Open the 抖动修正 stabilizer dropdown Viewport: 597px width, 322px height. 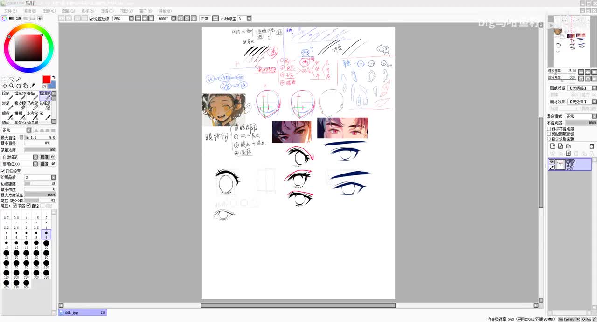pos(249,19)
